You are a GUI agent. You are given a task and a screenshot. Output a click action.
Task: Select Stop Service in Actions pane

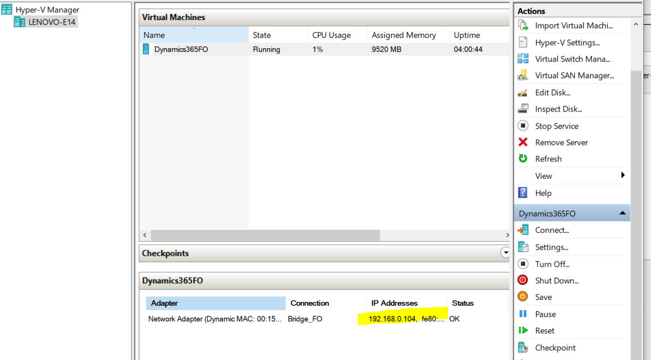click(x=557, y=126)
